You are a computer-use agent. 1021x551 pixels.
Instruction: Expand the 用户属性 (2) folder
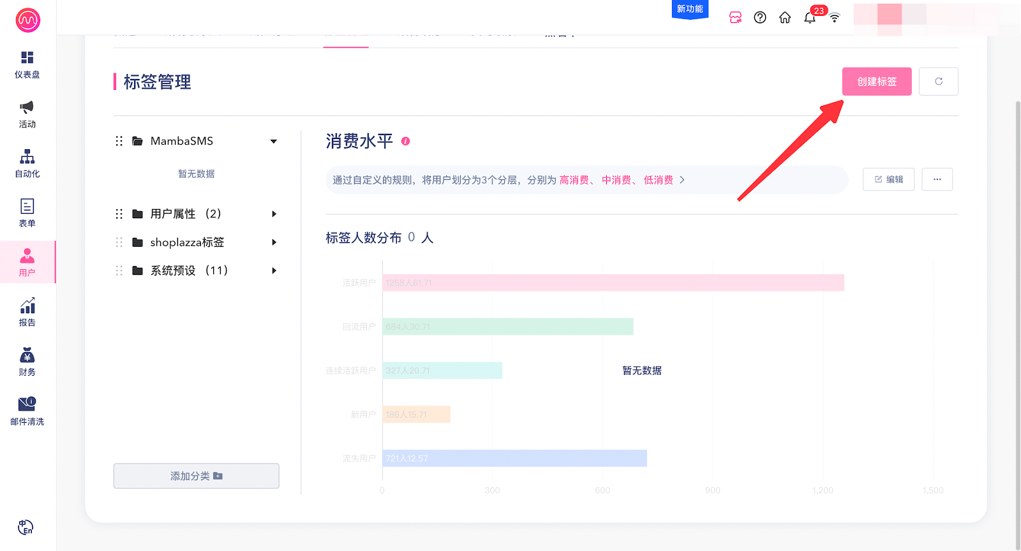pos(274,214)
